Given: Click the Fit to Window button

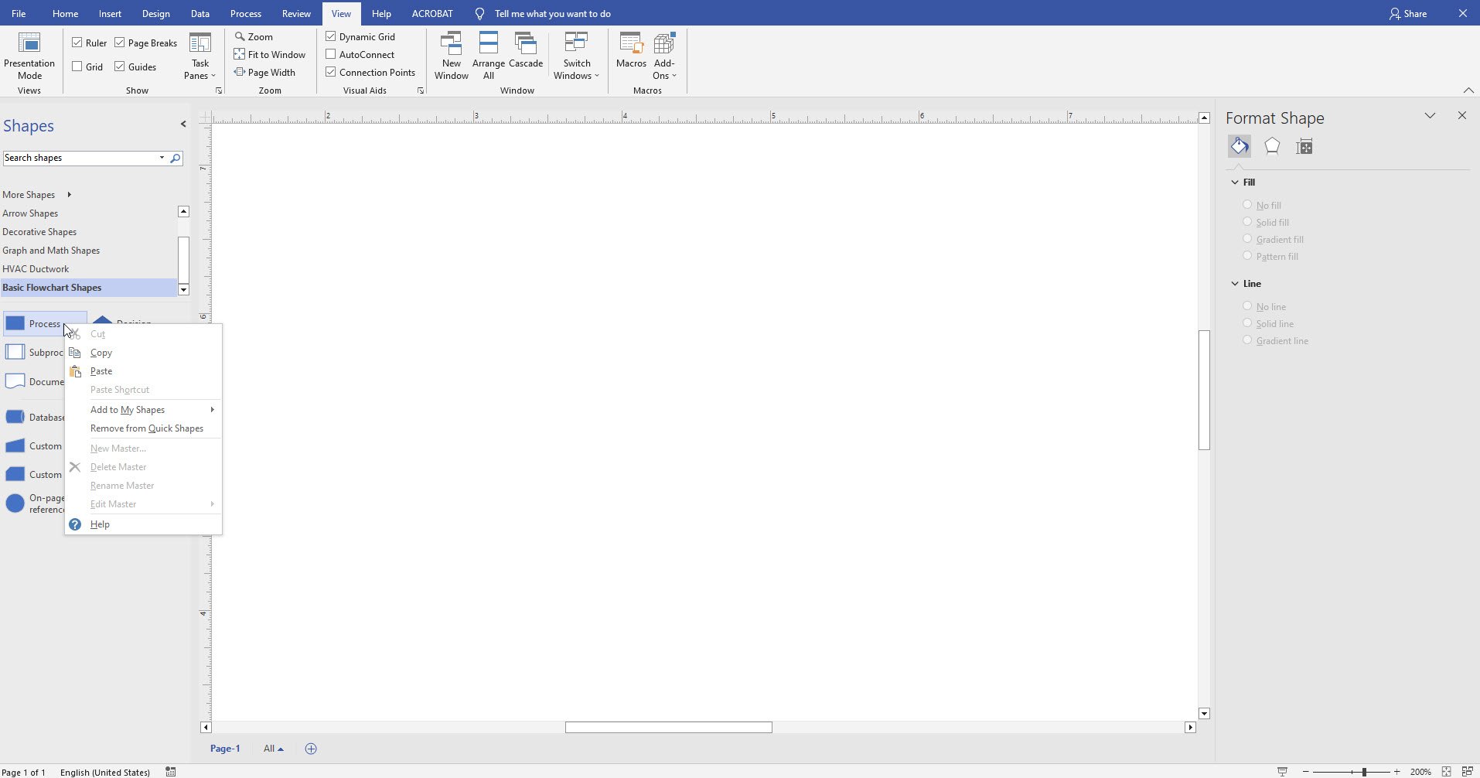Looking at the screenshot, I should (270, 53).
